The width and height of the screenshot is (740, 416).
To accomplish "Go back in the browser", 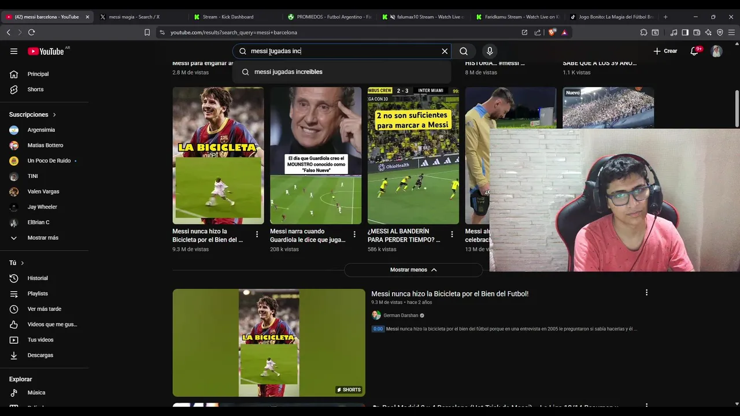I will coord(8,32).
